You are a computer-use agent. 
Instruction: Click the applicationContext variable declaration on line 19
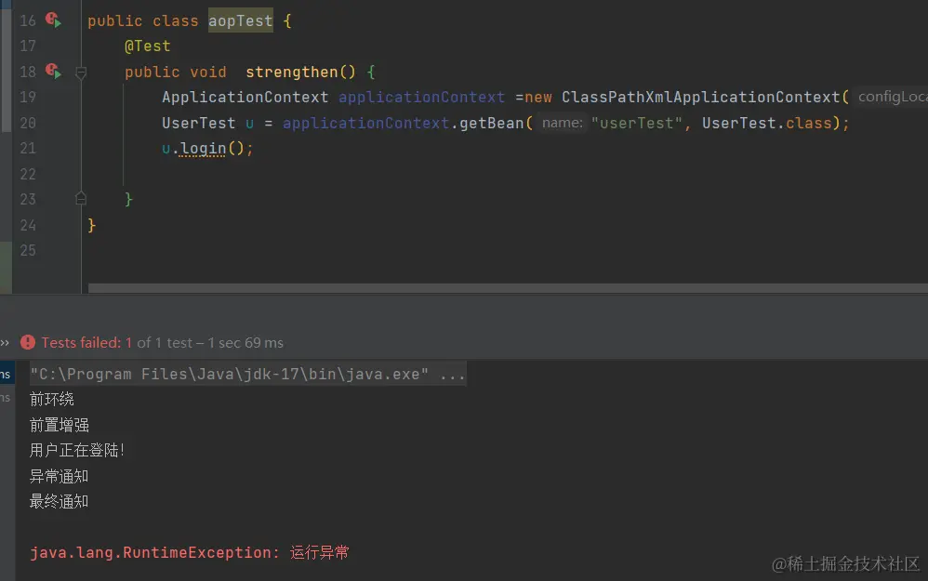[x=421, y=97]
